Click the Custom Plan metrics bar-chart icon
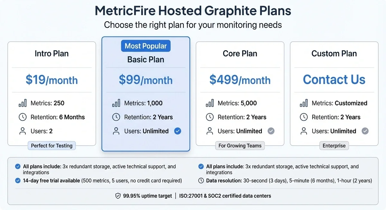The height and width of the screenshot is (210, 386). 304,103
